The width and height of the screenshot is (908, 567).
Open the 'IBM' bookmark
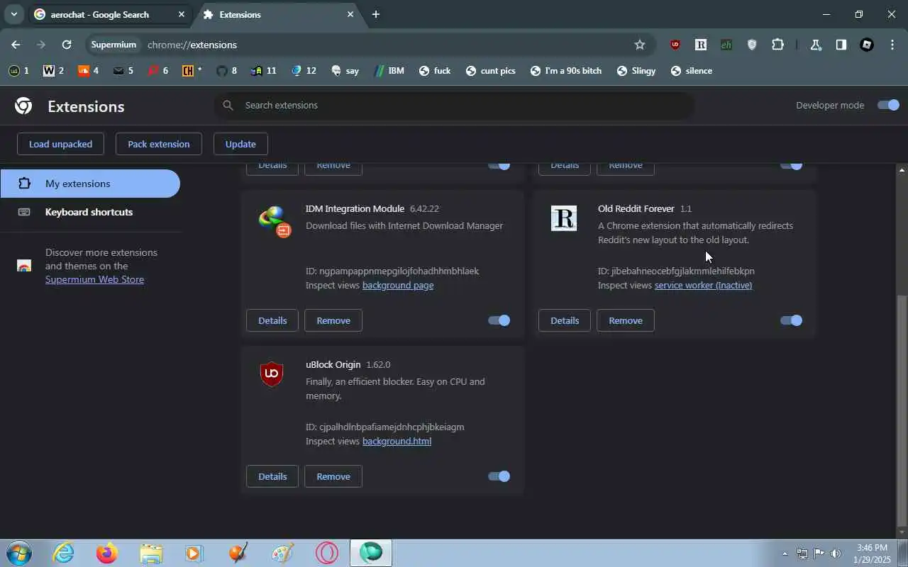tap(389, 71)
